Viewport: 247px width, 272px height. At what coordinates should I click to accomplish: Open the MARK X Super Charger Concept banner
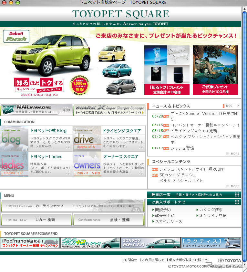point(109,109)
